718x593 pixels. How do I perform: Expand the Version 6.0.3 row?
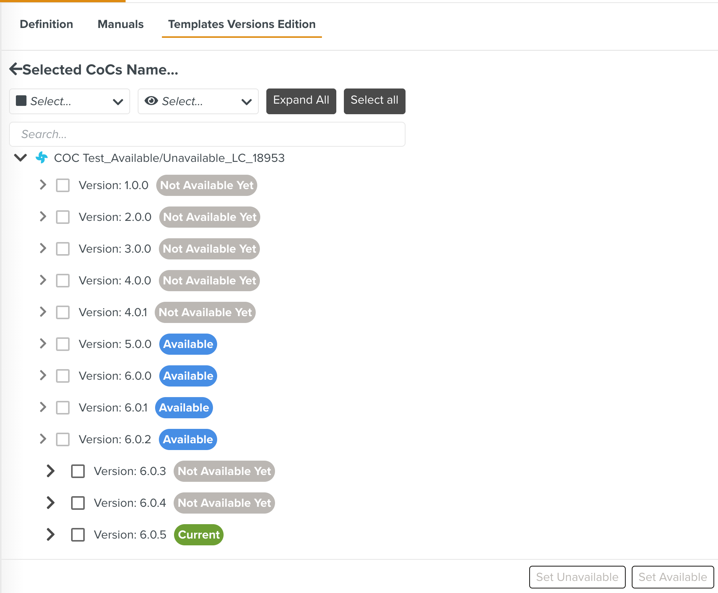tap(50, 471)
